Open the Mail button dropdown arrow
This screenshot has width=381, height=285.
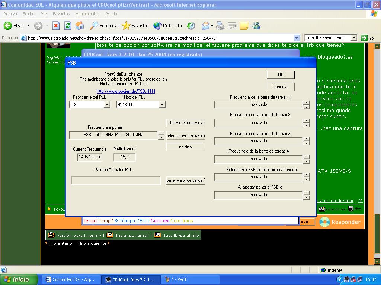pyautogui.click(x=212, y=26)
